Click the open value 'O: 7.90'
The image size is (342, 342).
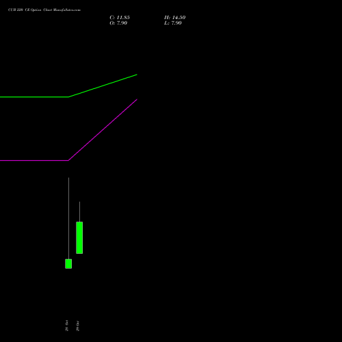118,23
